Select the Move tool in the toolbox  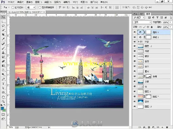(3, 17)
